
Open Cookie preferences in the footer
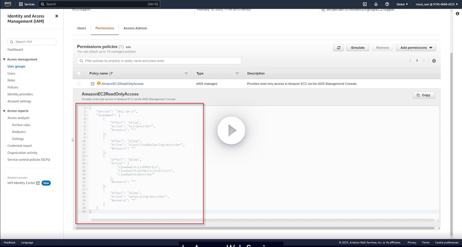pos(447,242)
